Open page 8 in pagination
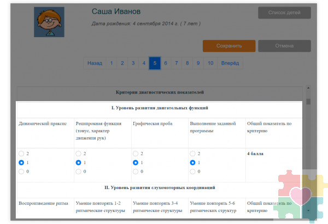 click(188, 63)
